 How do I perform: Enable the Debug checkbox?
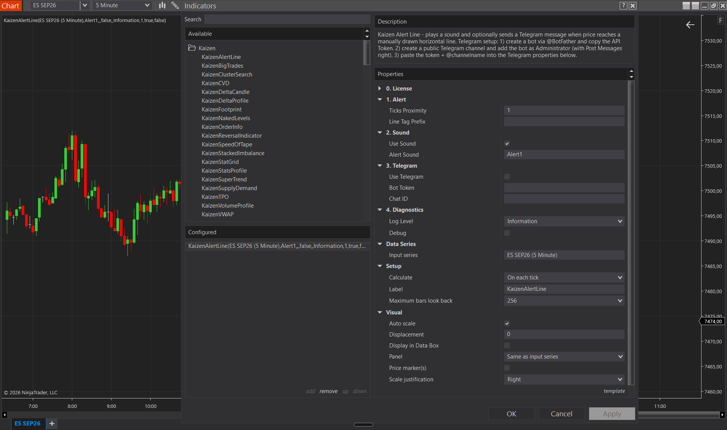point(507,233)
